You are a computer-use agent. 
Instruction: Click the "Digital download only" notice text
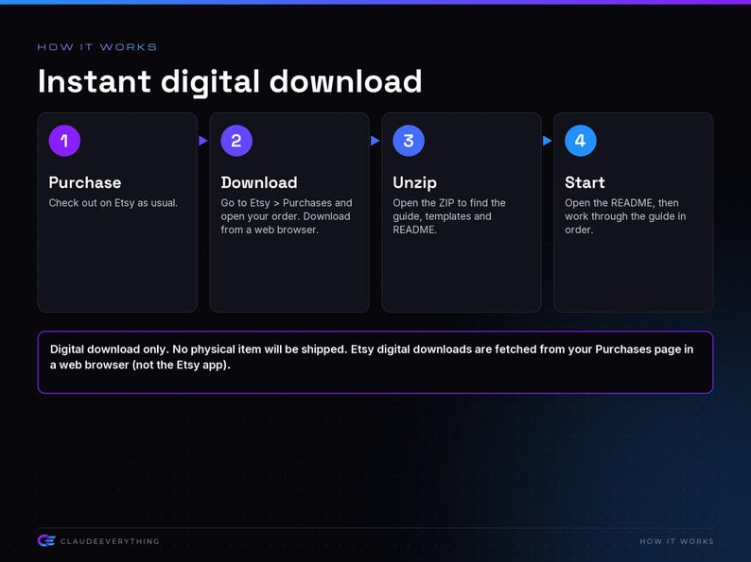[x=372, y=357]
